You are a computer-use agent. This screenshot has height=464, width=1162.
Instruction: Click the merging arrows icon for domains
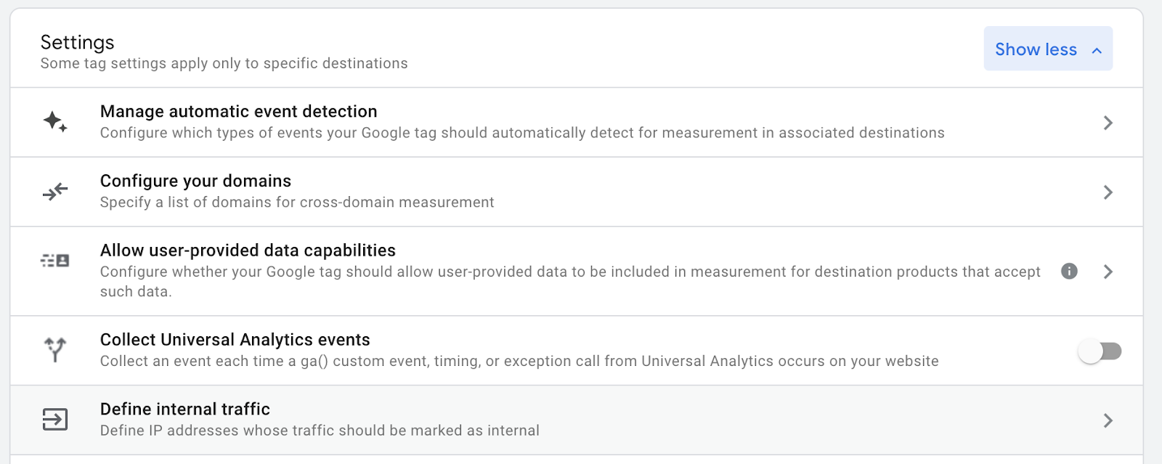(x=55, y=192)
